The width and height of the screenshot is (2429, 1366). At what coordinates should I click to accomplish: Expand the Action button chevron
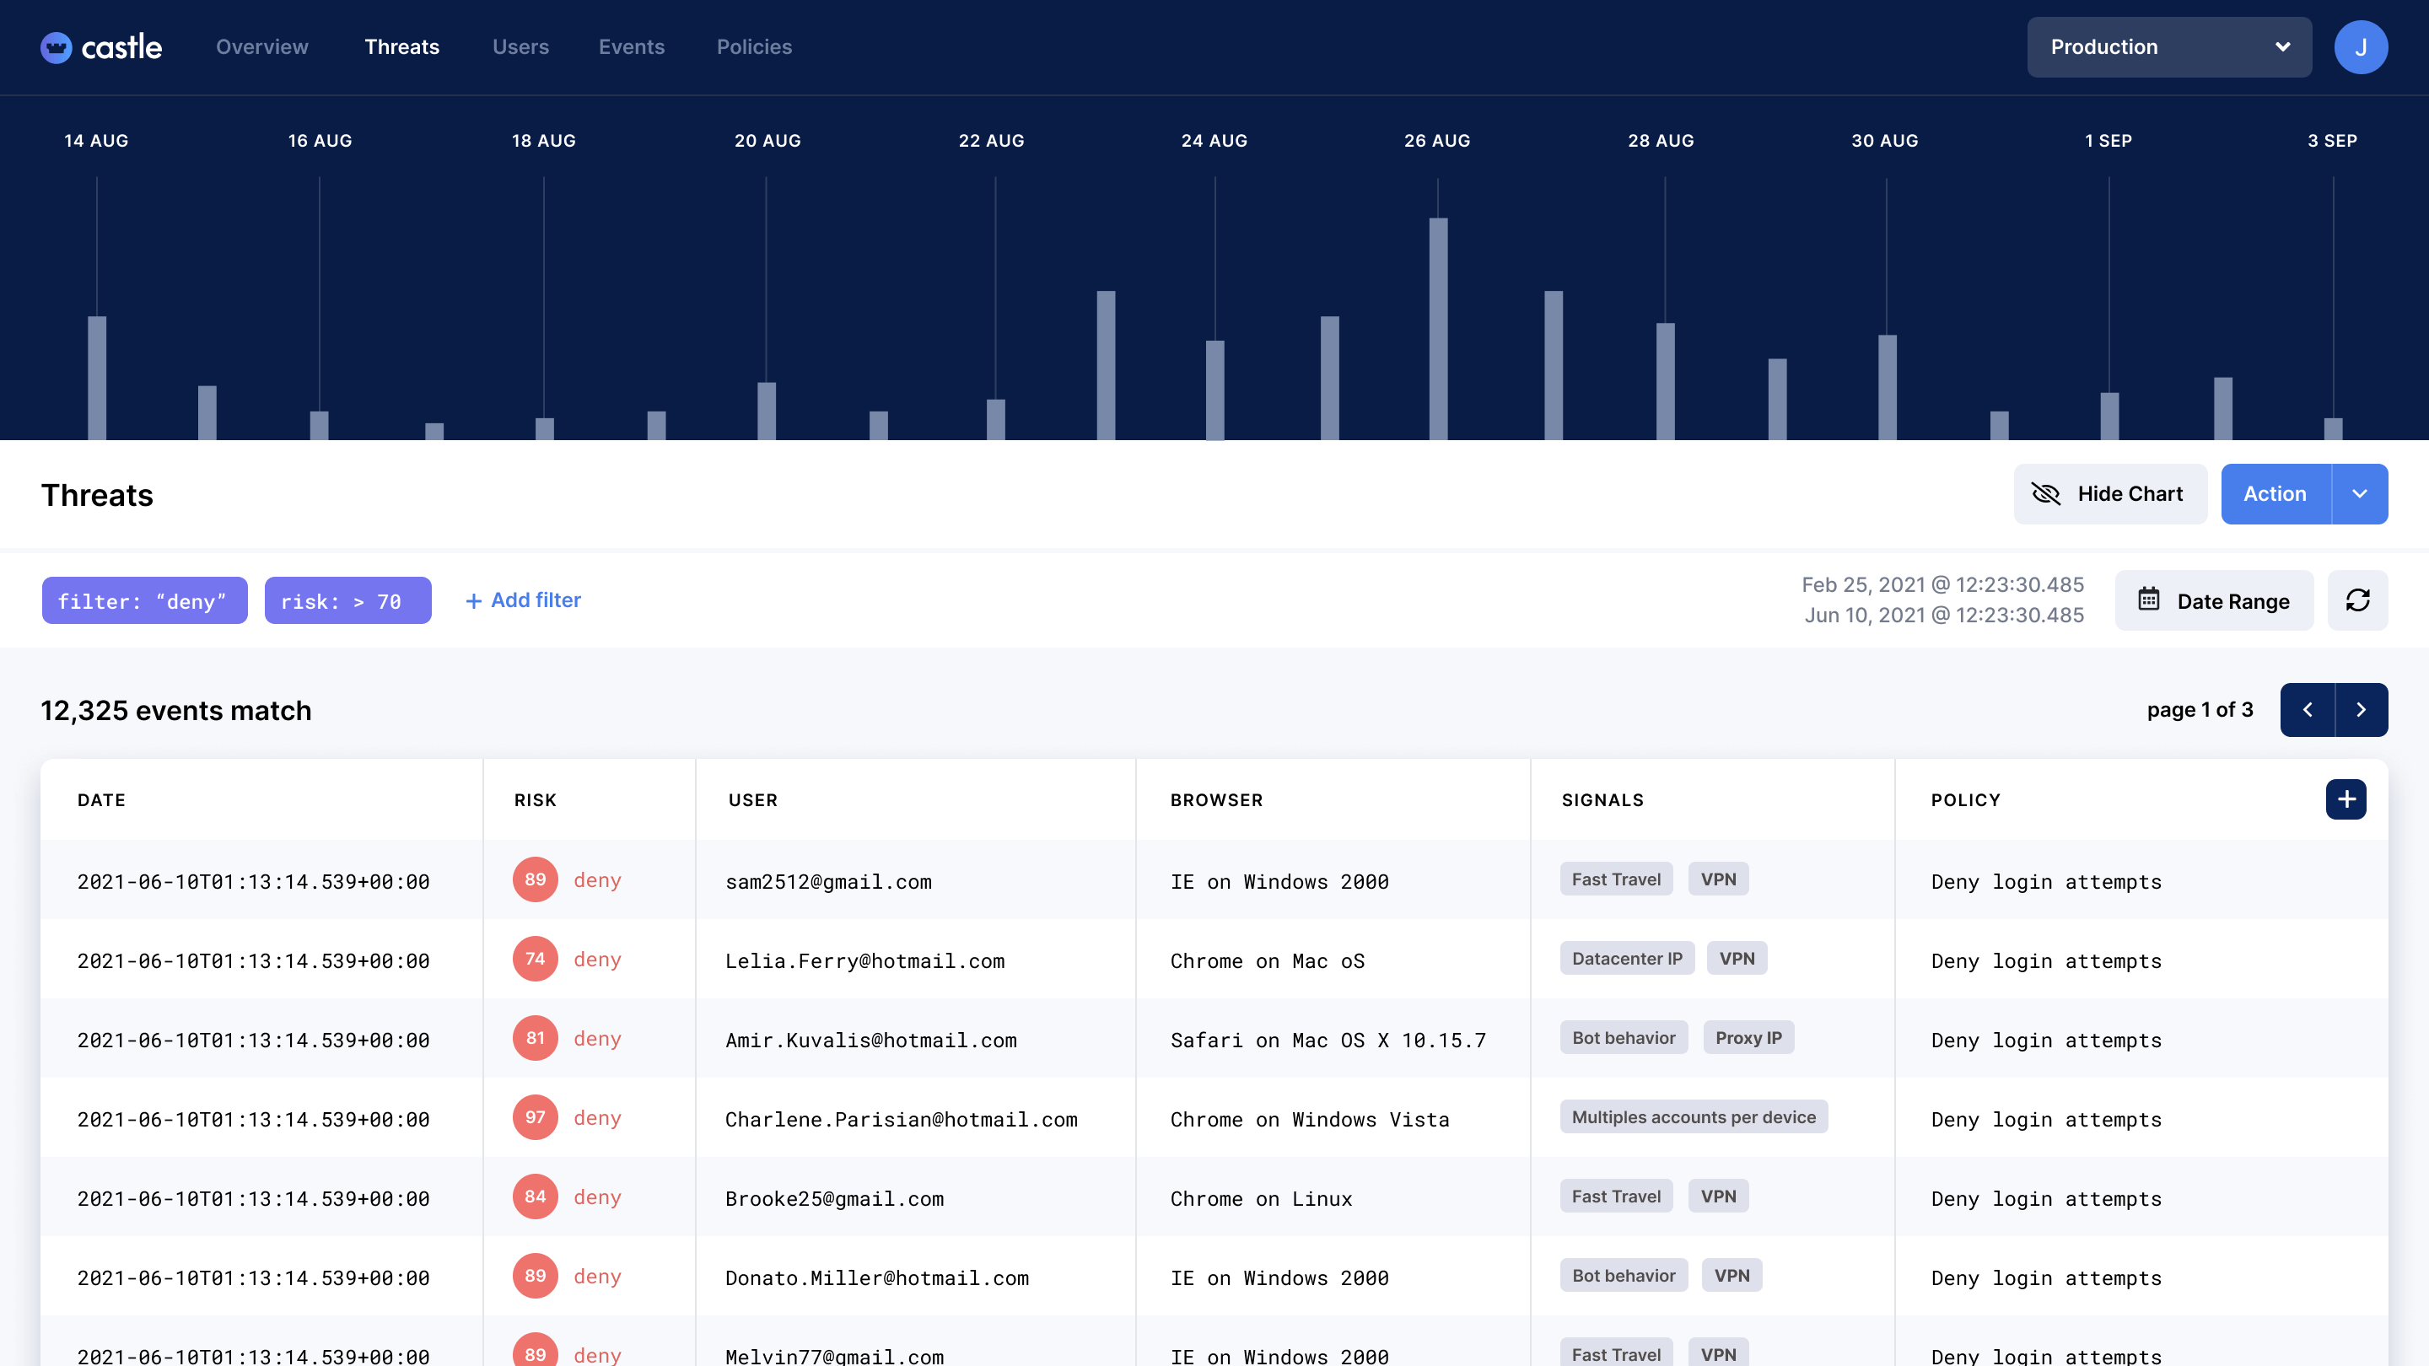pos(2359,494)
